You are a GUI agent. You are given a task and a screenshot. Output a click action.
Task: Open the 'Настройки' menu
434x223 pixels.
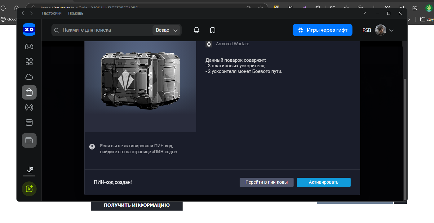pos(52,13)
